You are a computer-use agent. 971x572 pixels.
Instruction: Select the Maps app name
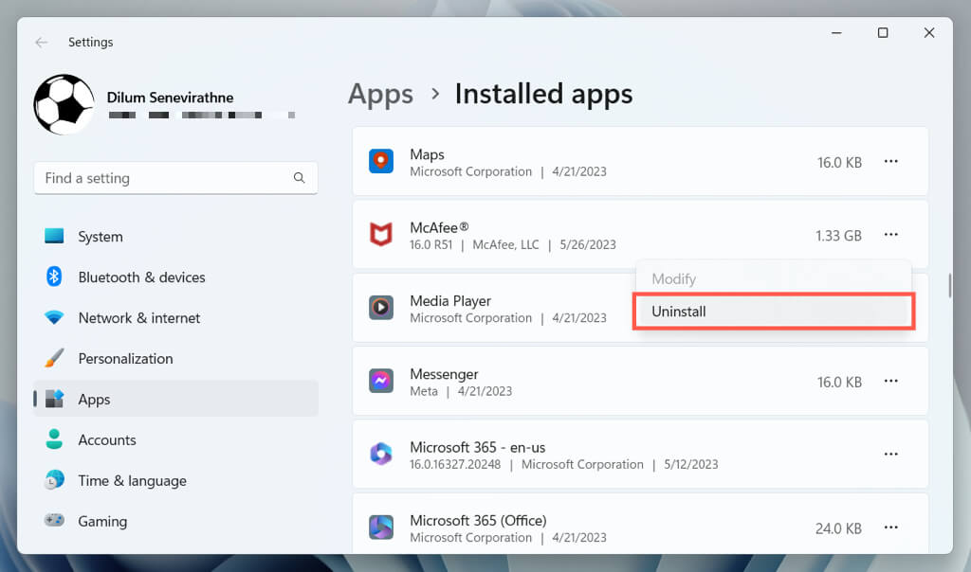pyautogui.click(x=427, y=154)
